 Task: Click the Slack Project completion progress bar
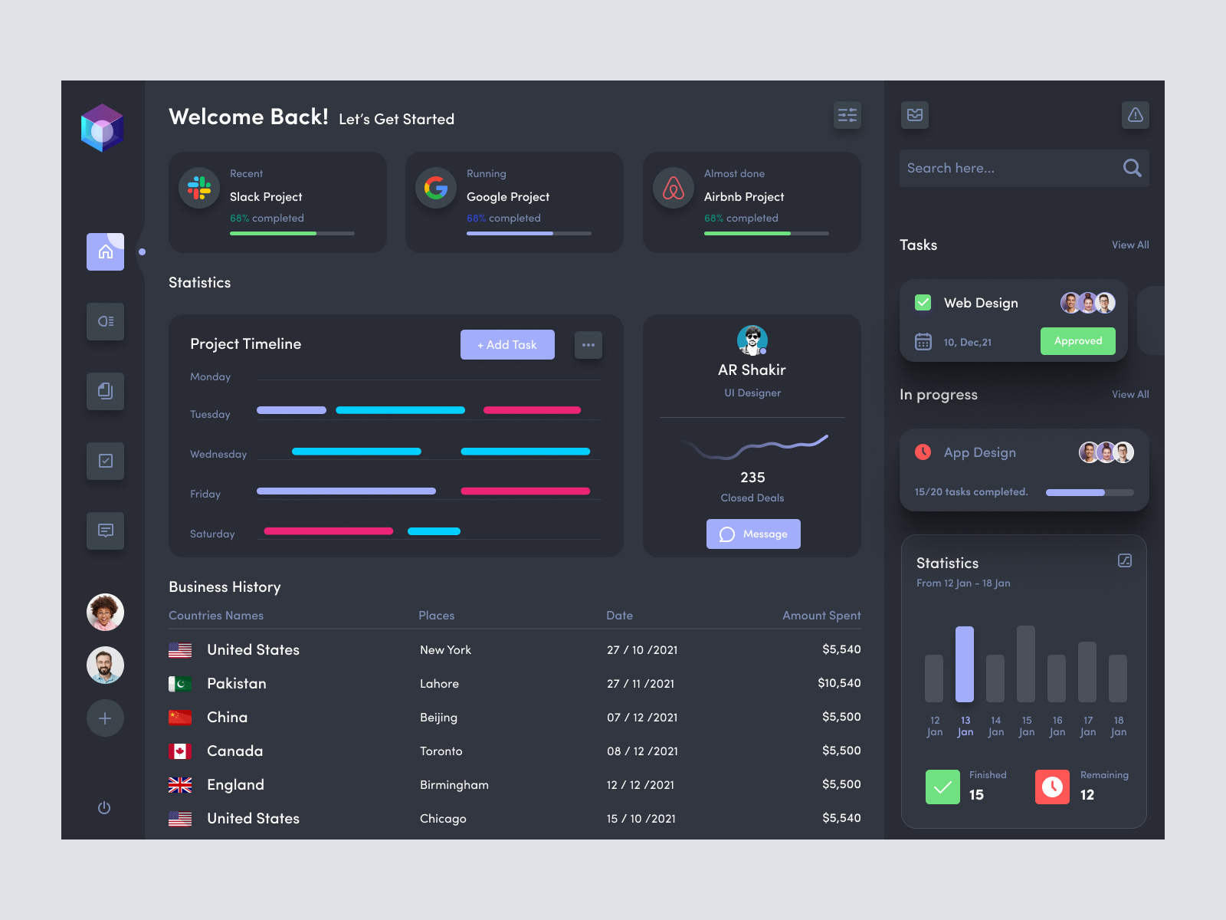291,233
